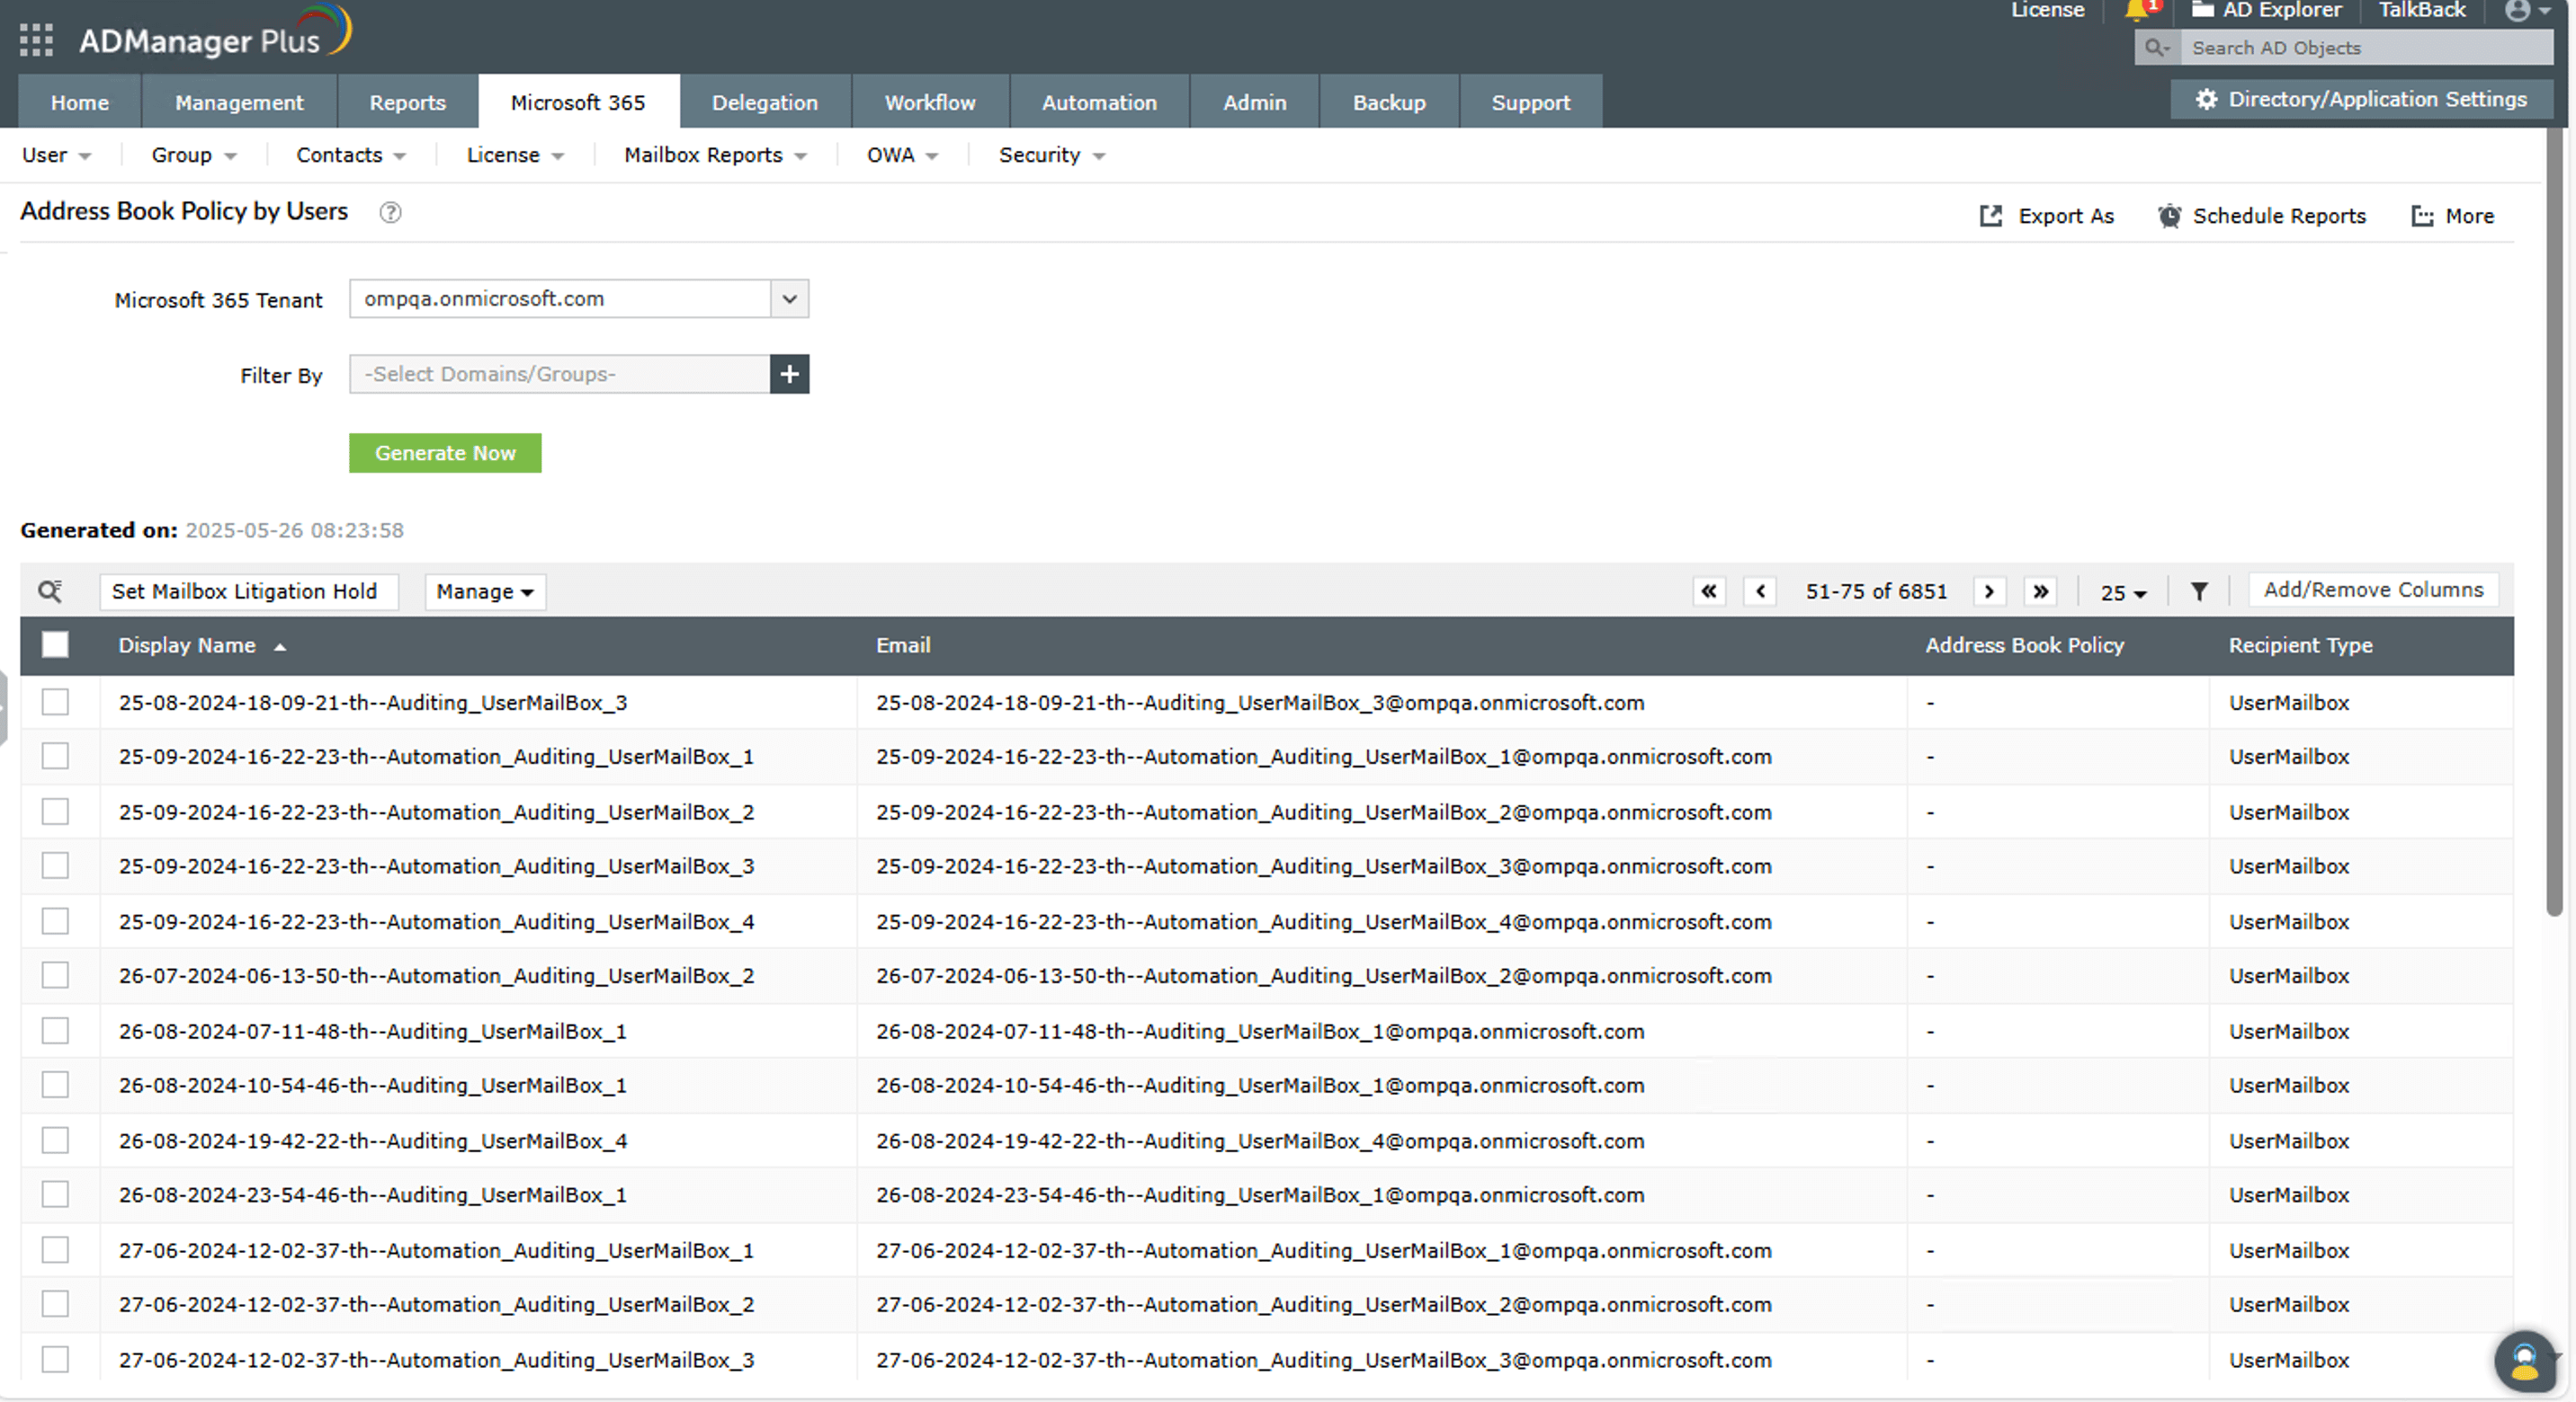Click the Search AD Objects field

[2365, 48]
